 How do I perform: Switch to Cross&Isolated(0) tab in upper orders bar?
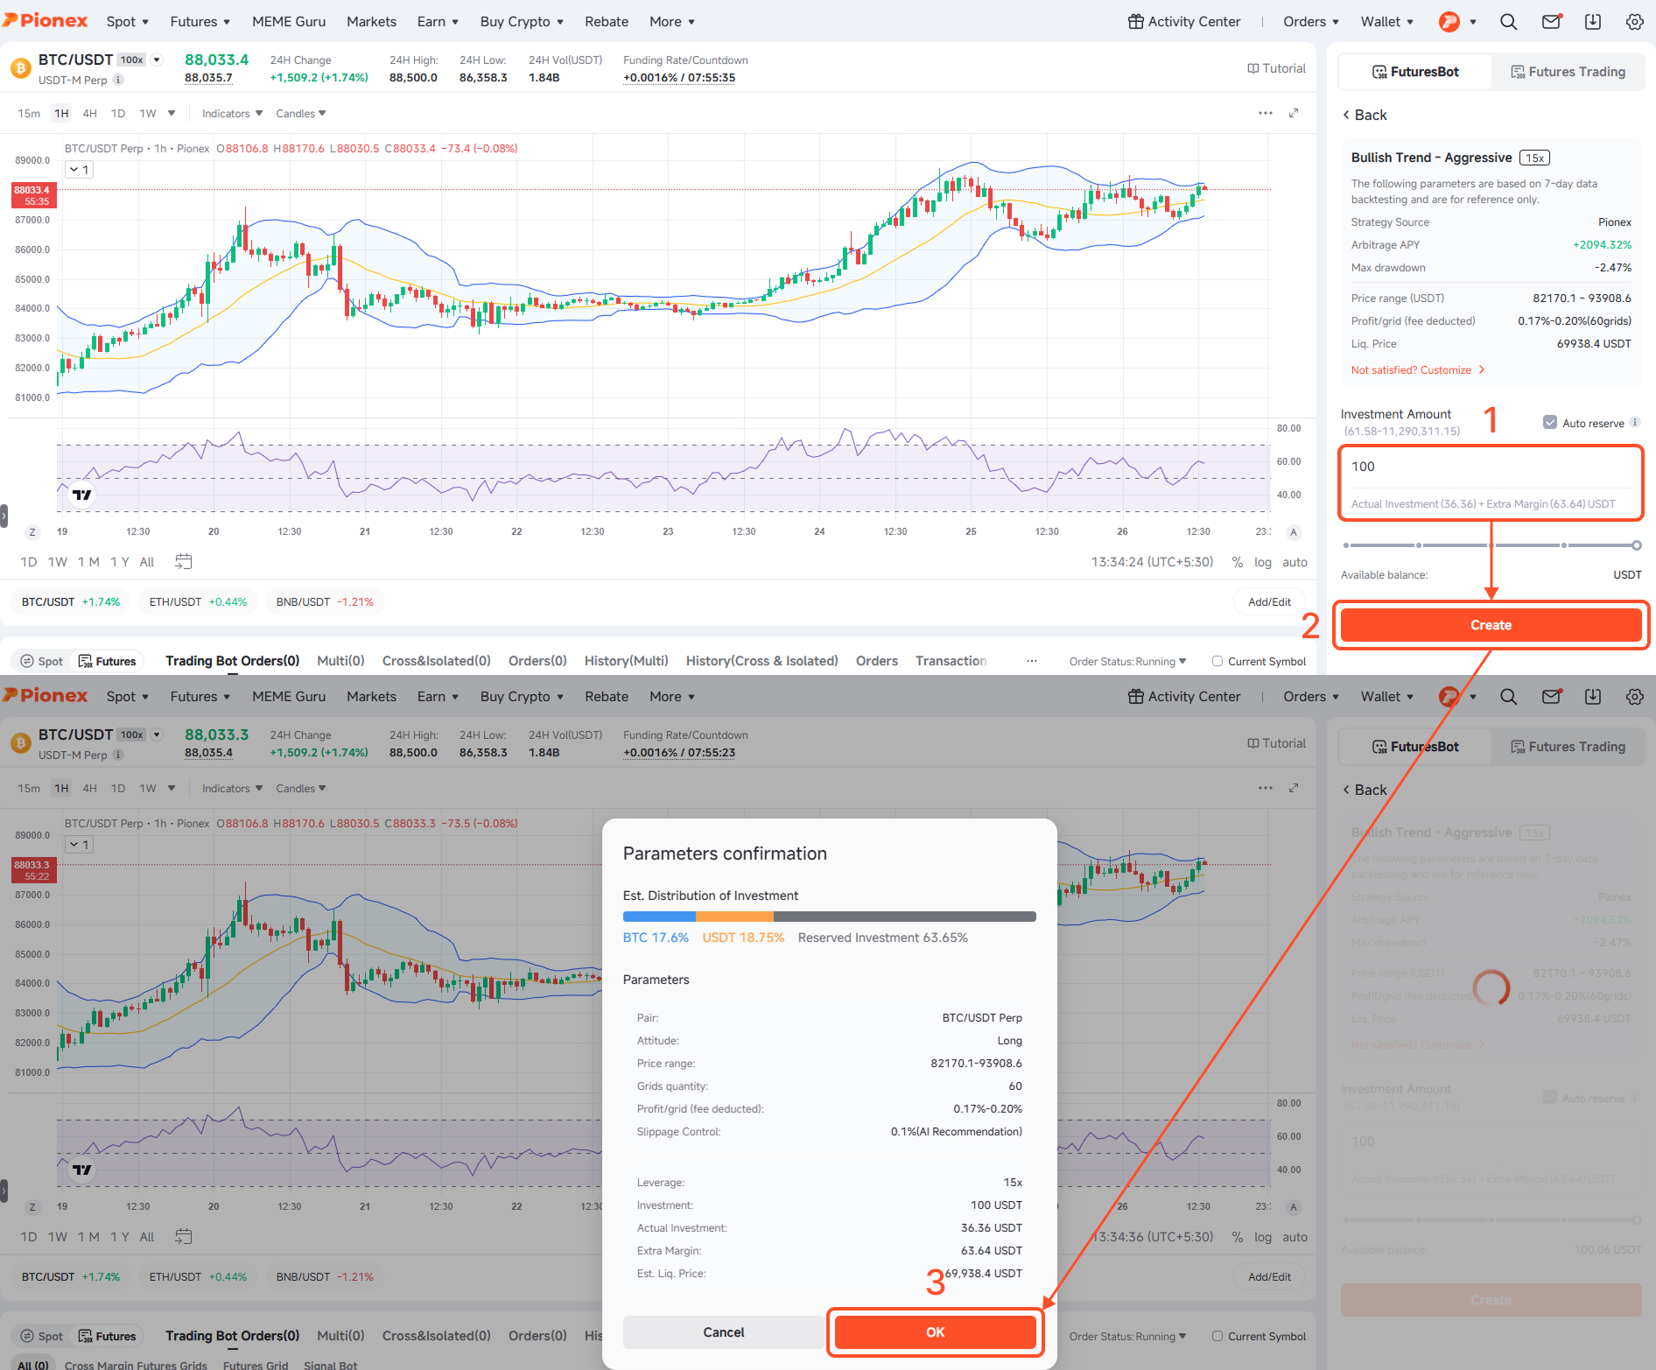tap(436, 661)
